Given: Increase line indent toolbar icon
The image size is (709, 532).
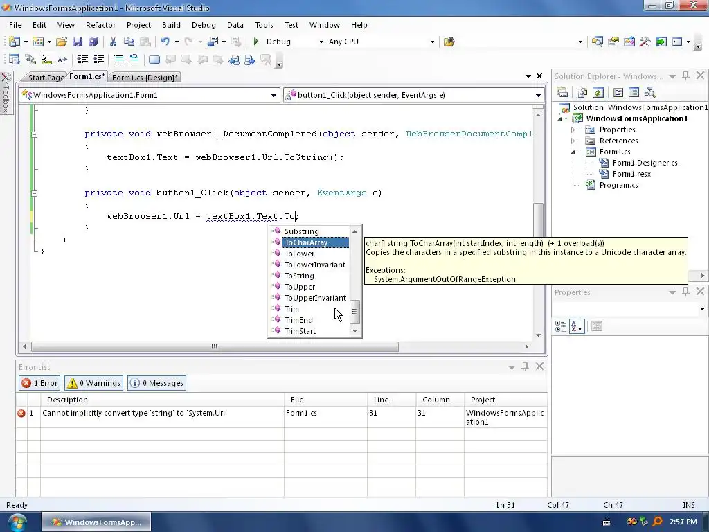Looking at the screenshot, I should pos(98,60).
